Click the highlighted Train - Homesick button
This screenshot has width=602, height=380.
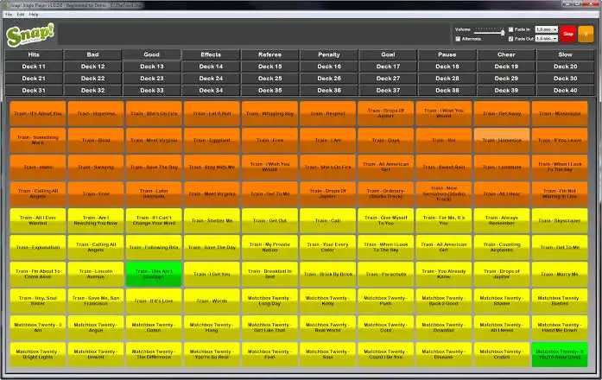502,141
